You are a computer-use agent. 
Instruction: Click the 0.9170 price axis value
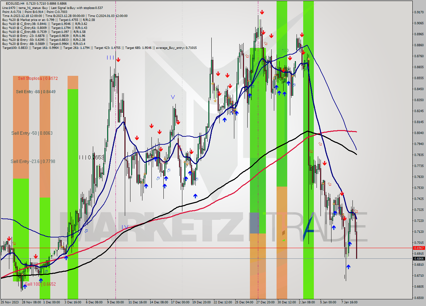[419, 12]
